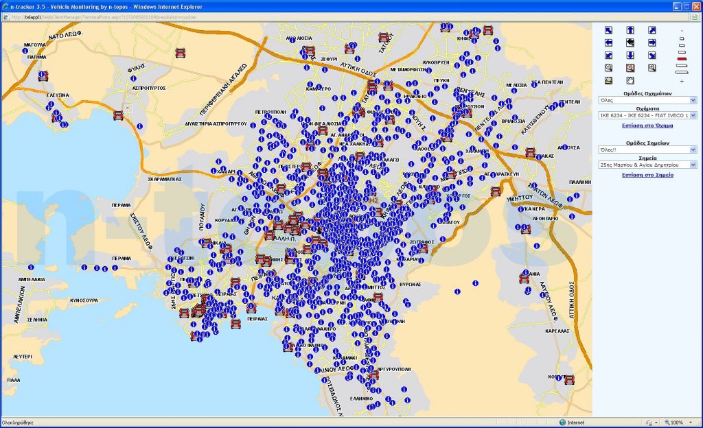Viewport: 703px width, 428px height.
Task: Open the Ομάδες Σημείων dropdown
Action: click(647, 150)
